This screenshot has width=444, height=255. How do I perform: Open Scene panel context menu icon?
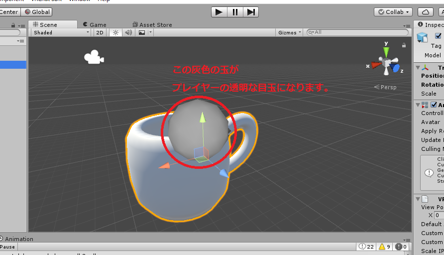click(407, 26)
